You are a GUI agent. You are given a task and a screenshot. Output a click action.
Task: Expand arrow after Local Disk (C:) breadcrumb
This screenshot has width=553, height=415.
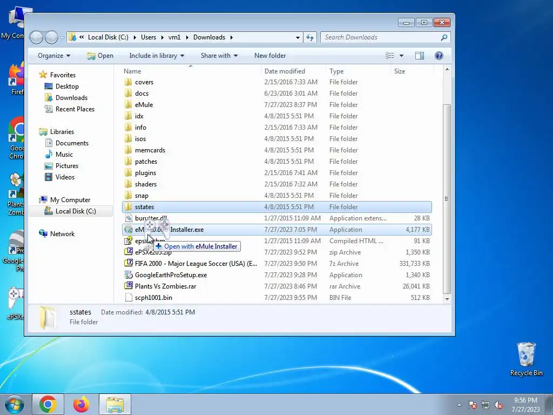pos(134,37)
